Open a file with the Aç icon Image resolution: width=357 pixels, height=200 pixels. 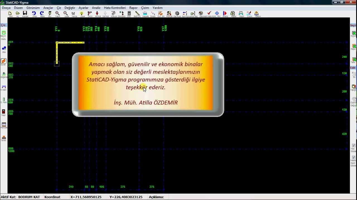[18, 13]
